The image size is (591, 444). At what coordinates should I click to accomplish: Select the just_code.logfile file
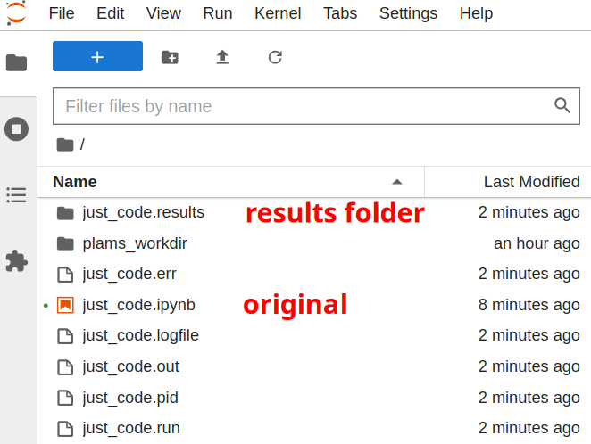click(x=140, y=335)
